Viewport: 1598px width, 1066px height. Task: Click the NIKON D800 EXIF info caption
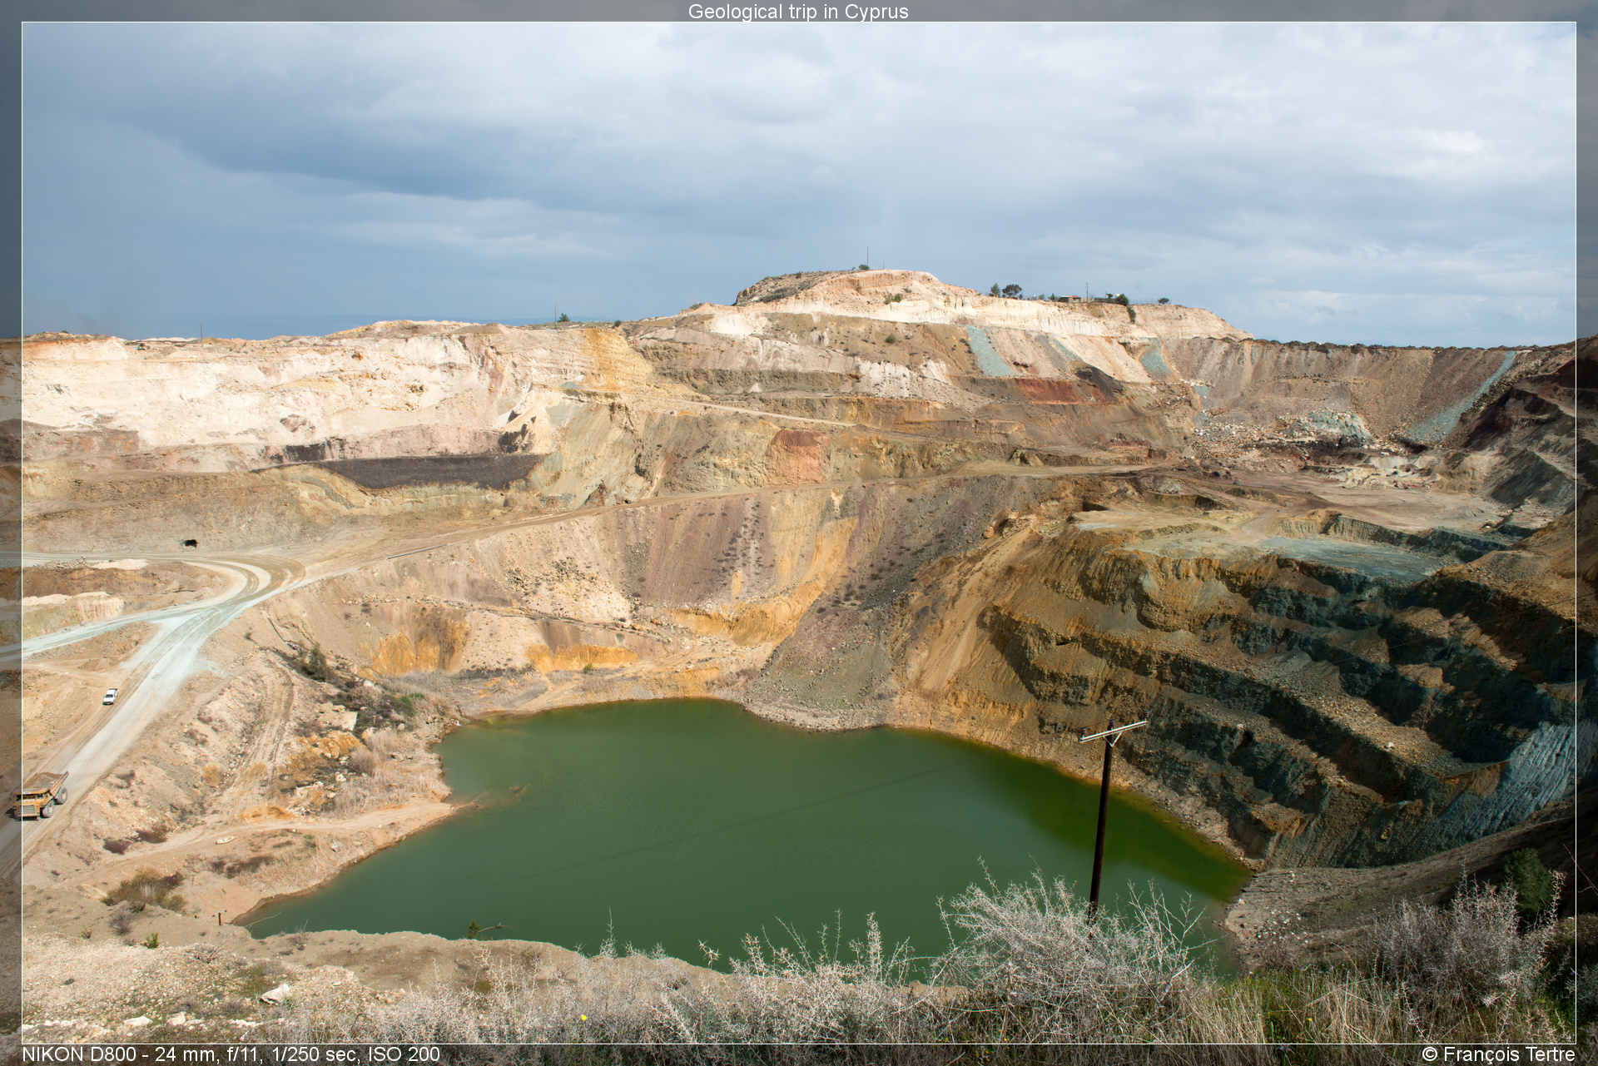[x=231, y=1054]
